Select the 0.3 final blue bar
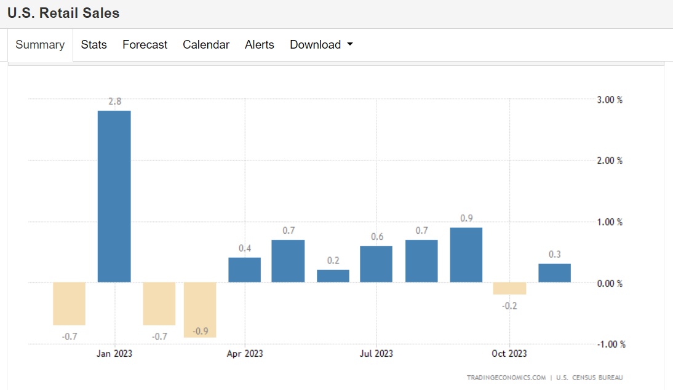Screen dimensions: 673x390 click(x=554, y=273)
